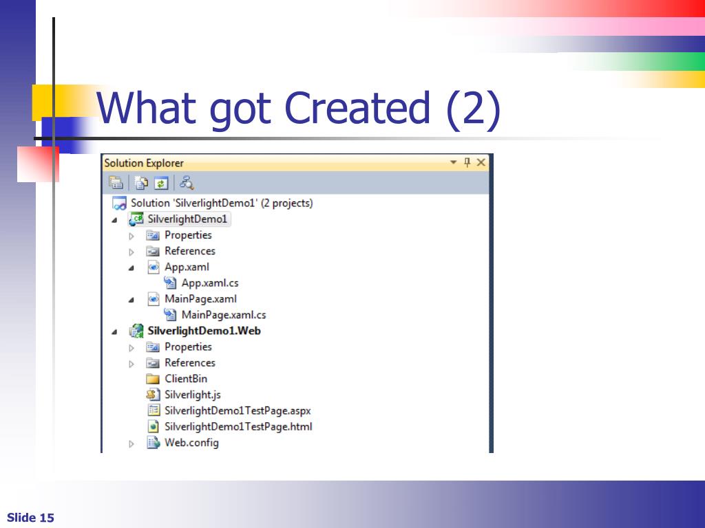Viewport: 705px width, 528px height.
Task: Click the MainPage.xaml file icon
Action: click(154, 299)
